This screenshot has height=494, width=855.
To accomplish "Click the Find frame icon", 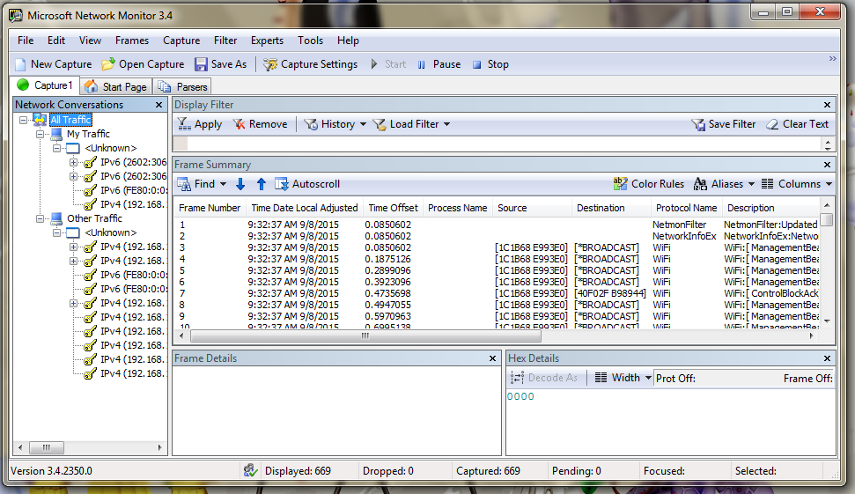I will tap(184, 184).
